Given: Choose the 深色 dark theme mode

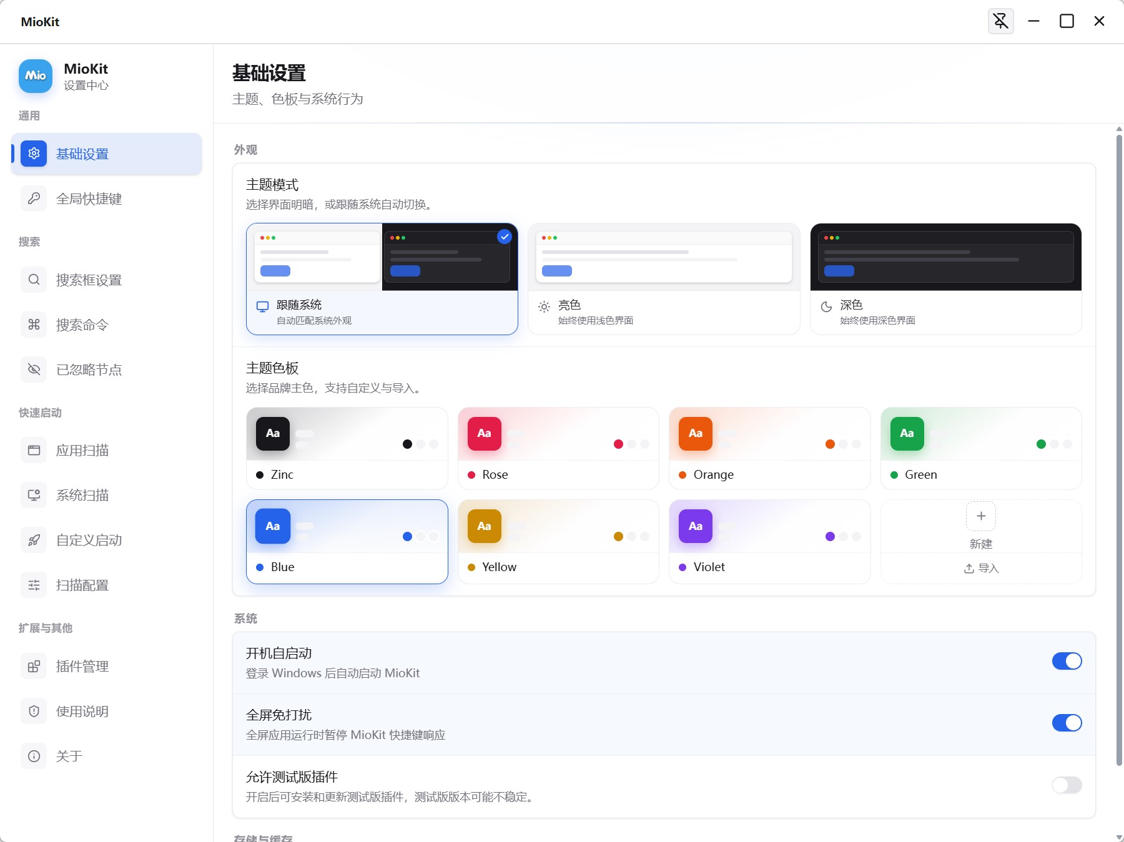Looking at the screenshot, I should point(945,279).
